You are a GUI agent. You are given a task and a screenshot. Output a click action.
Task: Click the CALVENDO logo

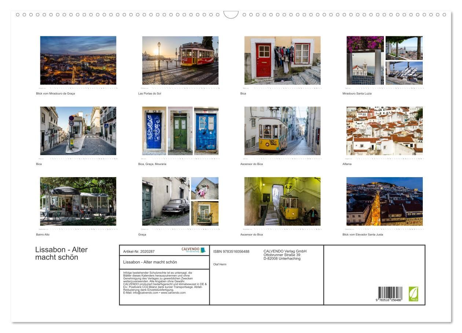click(193, 250)
